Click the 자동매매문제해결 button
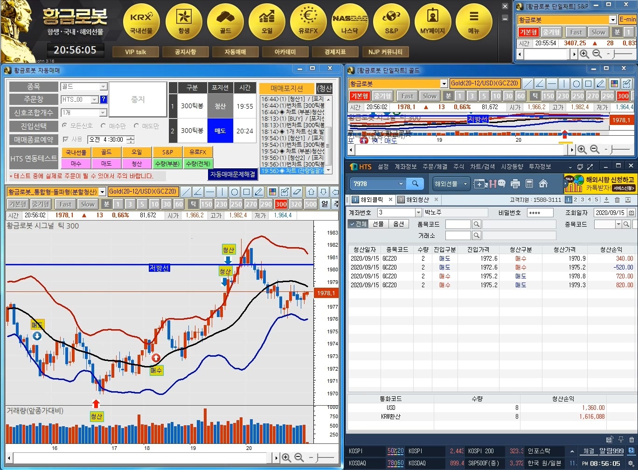Screen dimensions: 638x470 tap(233, 174)
